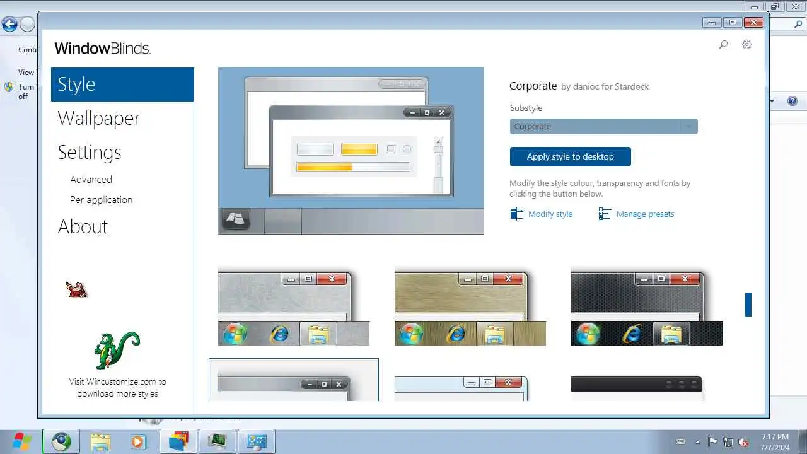Viewport: 807px width, 454px height.
Task: Click the green lizard mascot icon
Action: (117, 350)
